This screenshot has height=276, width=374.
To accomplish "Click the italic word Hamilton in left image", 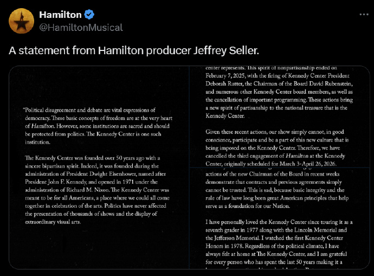I will coord(43,126).
